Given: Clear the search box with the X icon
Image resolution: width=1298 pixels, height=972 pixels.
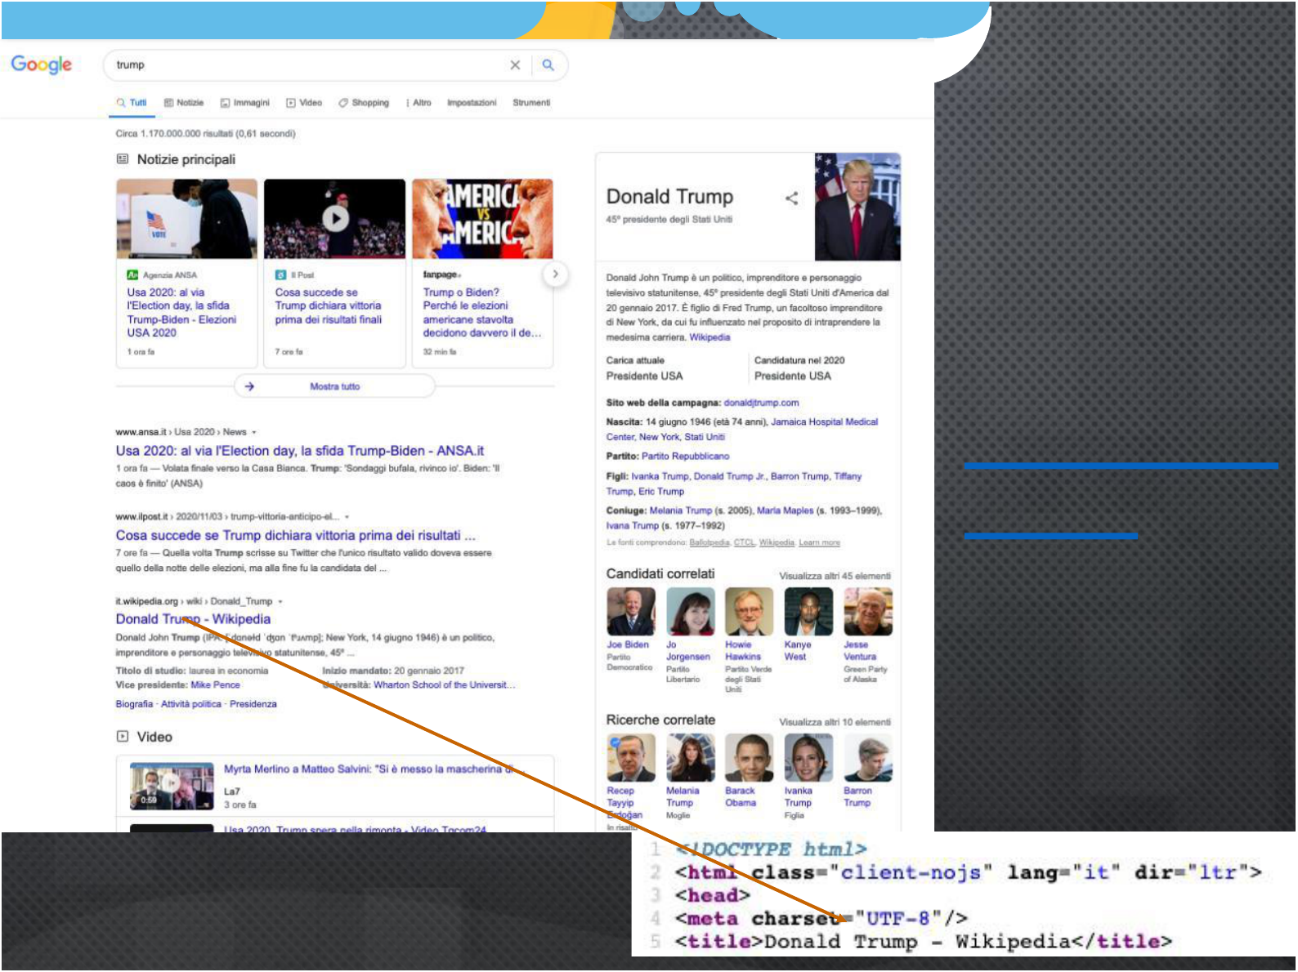Looking at the screenshot, I should pyautogui.click(x=515, y=65).
